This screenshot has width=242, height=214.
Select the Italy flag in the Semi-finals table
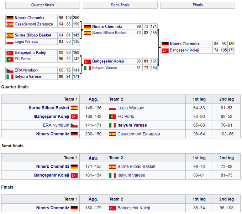(x=112, y=175)
